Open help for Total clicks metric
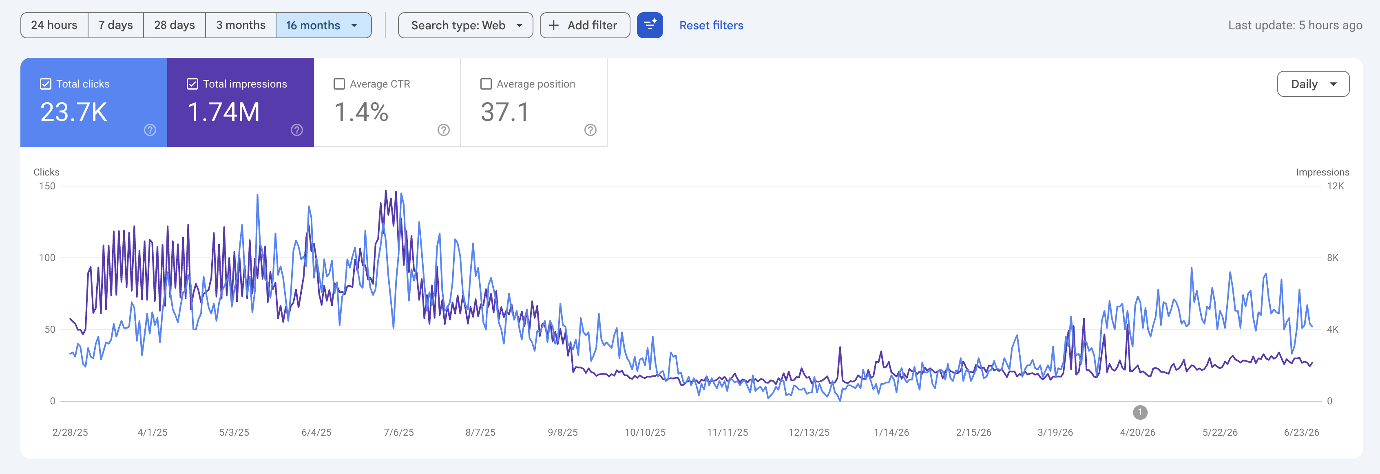The image size is (1380, 474). tap(150, 130)
